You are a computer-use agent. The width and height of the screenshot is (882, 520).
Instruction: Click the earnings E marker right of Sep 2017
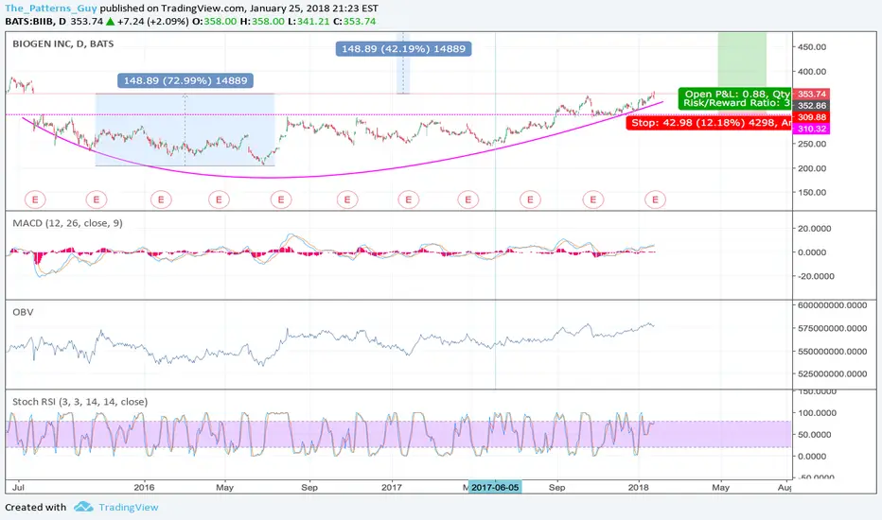592,199
